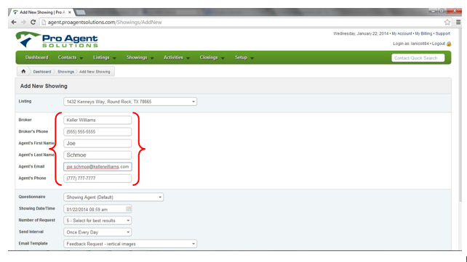Click the Add New Showing breadcrumb text
The height and width of the screenshot is (262, 467).
[95, 72]
